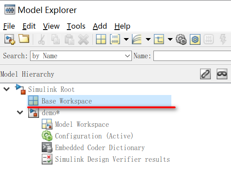Open a model with the folder icon

tap(24, 39)
